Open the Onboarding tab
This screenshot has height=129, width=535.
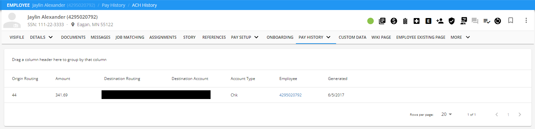[280, 37]
